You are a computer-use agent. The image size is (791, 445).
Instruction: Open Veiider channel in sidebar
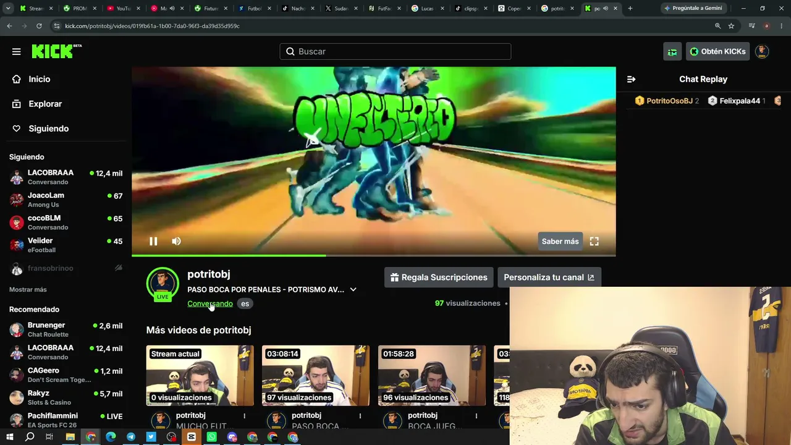(x=66, y=245)
